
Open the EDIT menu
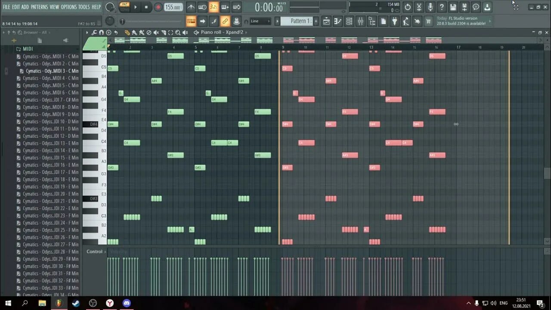tap(16, 7)
